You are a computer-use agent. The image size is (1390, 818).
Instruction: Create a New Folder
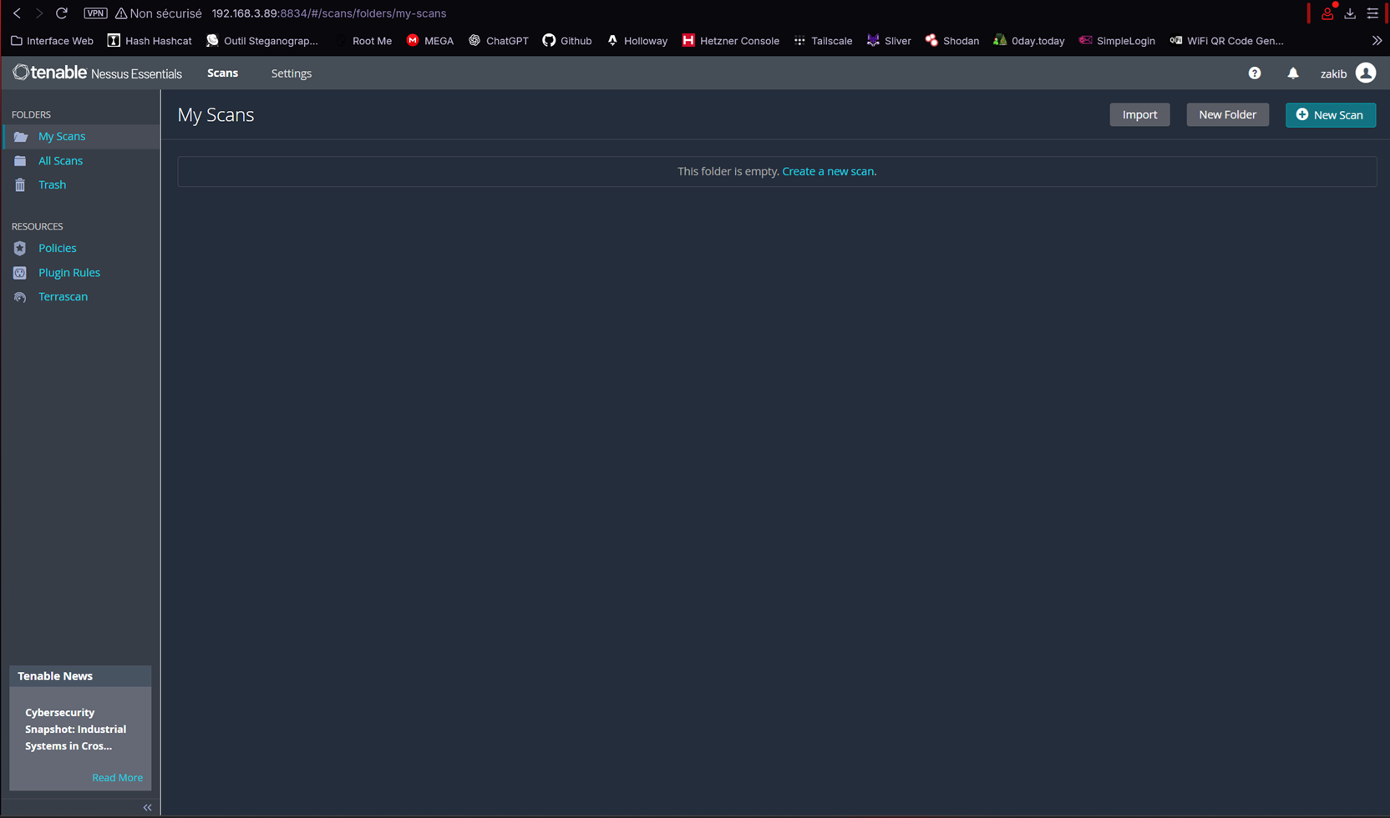click(x=1227, y=114)
